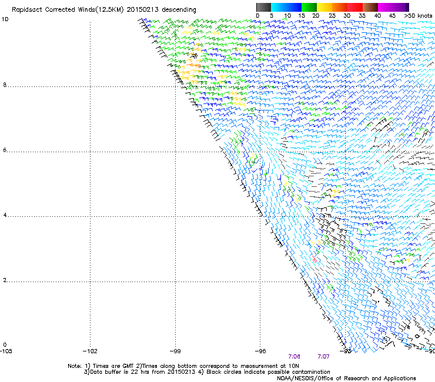Click the 'Rapidscat Corrected Winds(12.5KM)' title
Image resolution: width=435 pixels, height=382 pixels.
[x=68, y=10]
